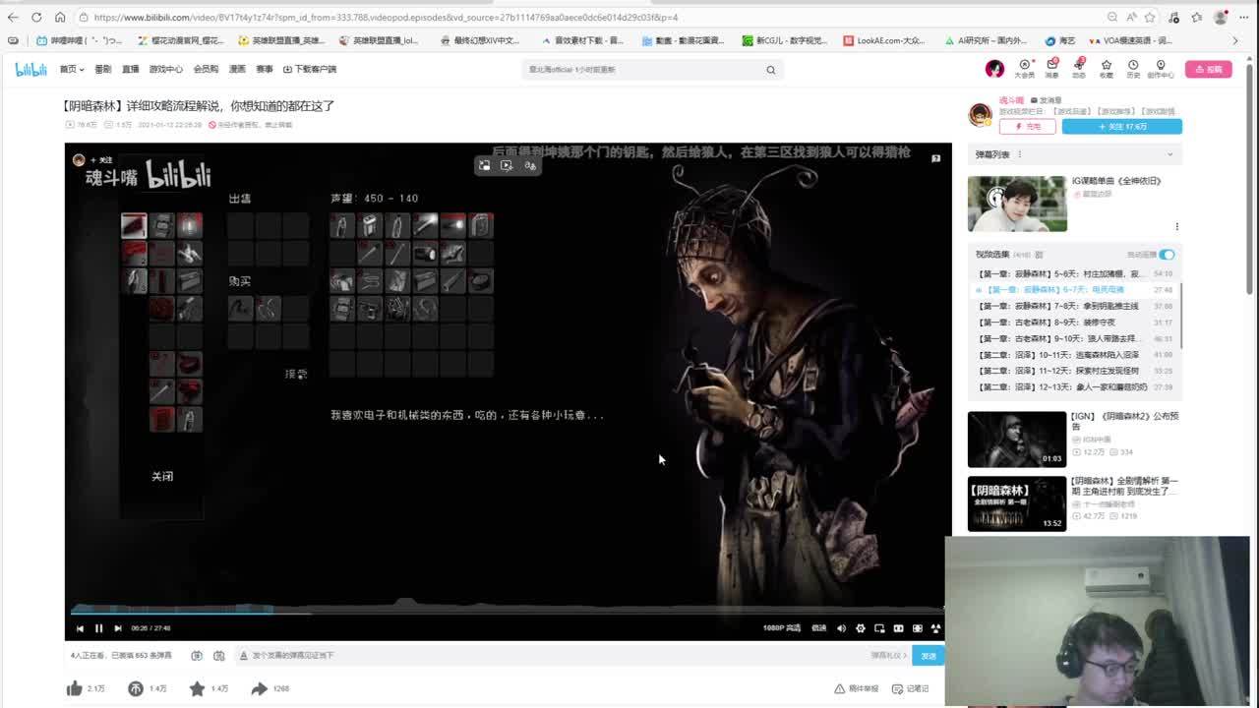Image resolution: width=1259 pixels, height=708 pixels.
Task: Play episode 5~6天 in playlist
Action: [x=1075, y=273]
